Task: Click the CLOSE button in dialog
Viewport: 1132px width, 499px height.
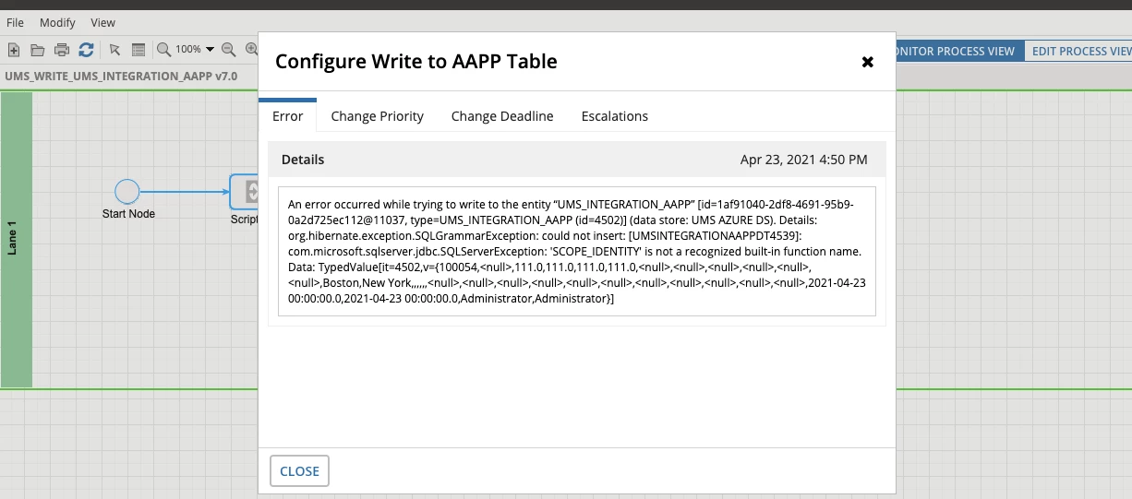Action: point(299,470)
